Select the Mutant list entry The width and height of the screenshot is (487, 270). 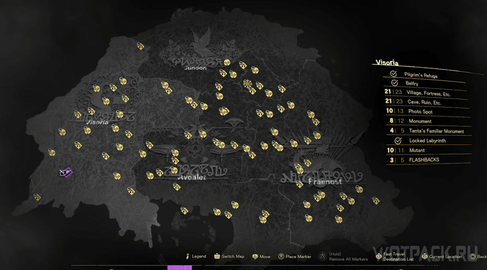click(x=417, y=150)
